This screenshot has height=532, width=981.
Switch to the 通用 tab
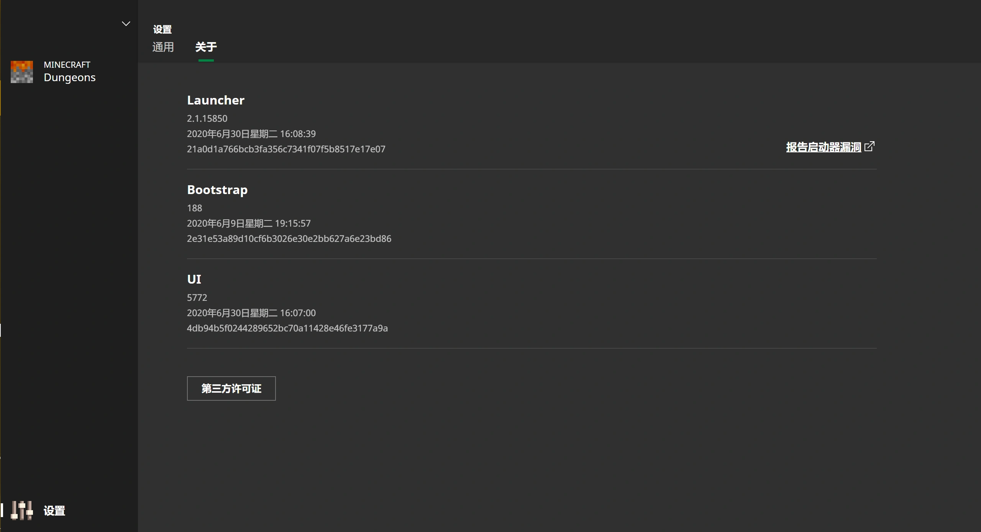click(x=163, y=47)
